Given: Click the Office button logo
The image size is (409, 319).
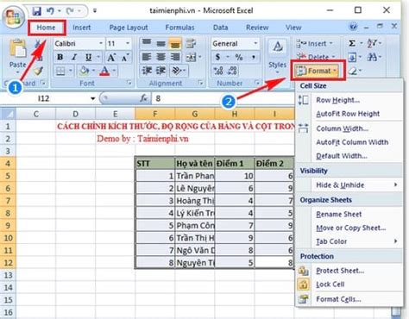Looking at the screenshot, I should (13, 16).
